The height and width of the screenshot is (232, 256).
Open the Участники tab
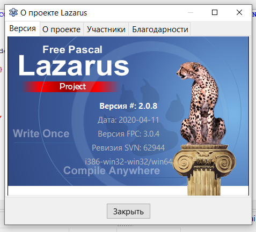click(106, 29)
